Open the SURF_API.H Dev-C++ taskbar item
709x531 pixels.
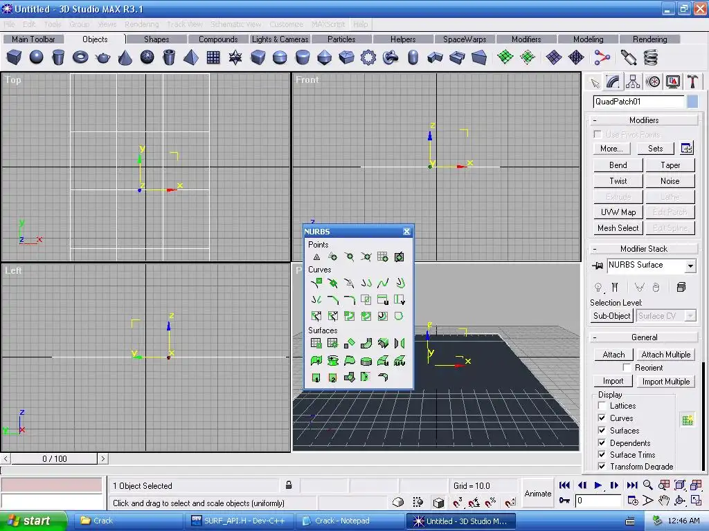[x=238, y=521]
